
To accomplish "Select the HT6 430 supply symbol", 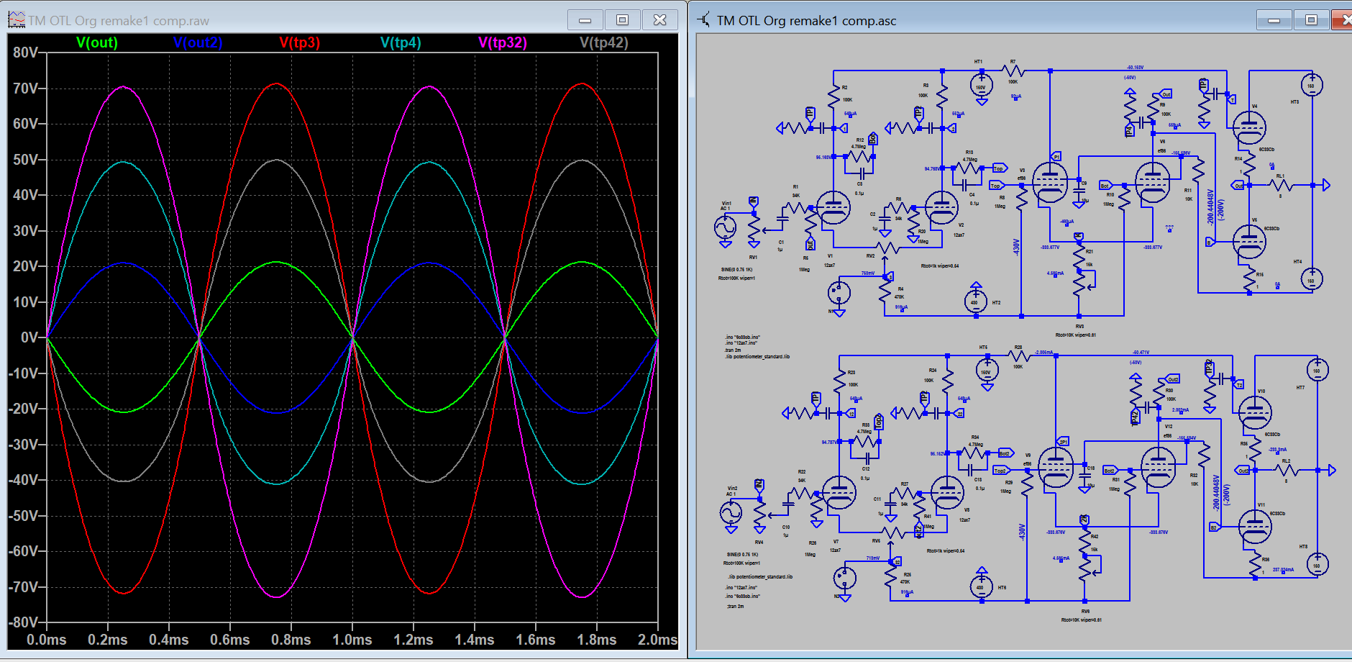I will (x=981, y=585).
